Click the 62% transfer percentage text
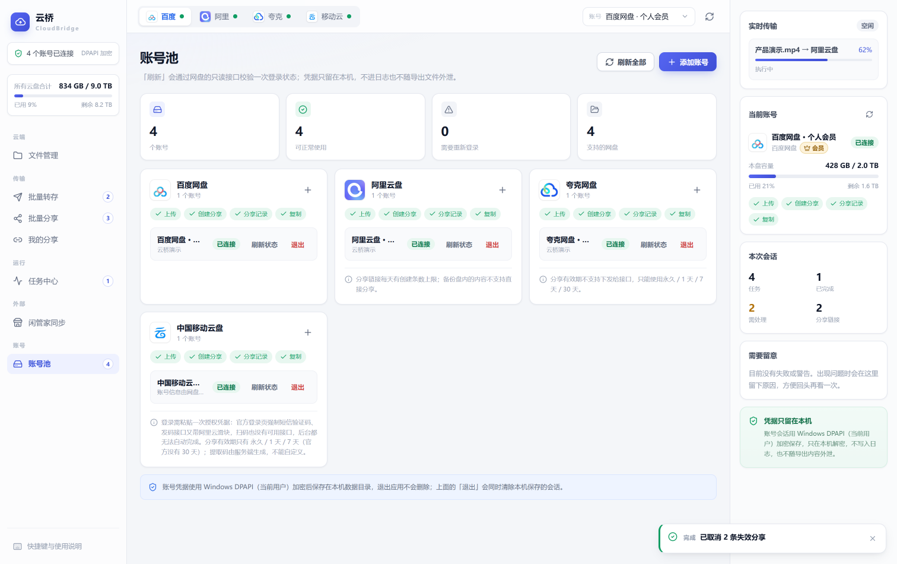The image size is (897, 564). [x=865, y=50]
